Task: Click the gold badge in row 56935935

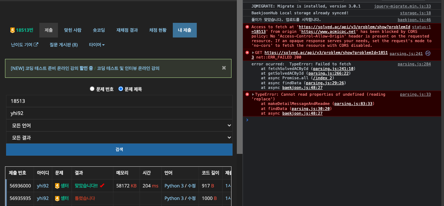Action: 57,198
